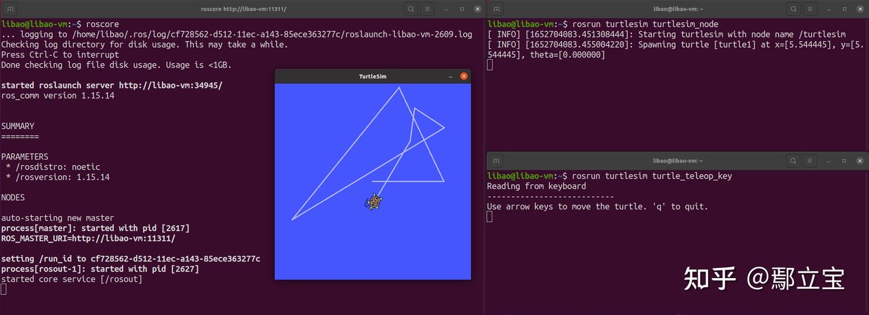Click 'process[master]: started with pid [2617]' line
The image size is (869, 315).
pos(95,228)
